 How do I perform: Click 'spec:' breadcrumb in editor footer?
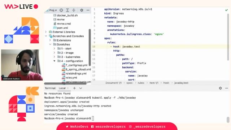tap(130, 83)
